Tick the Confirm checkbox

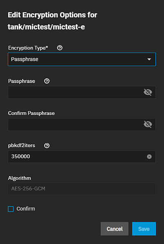coord(11,209)
